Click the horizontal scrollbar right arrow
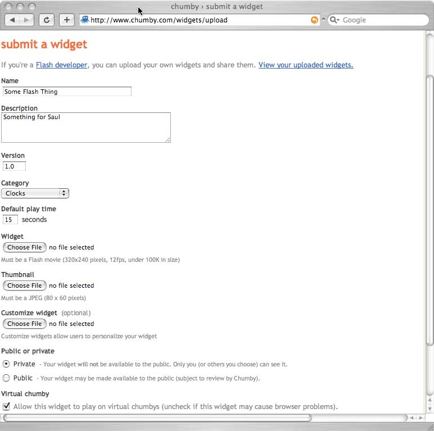This screenshot has width=434, height=431. [x=421, y=418]
